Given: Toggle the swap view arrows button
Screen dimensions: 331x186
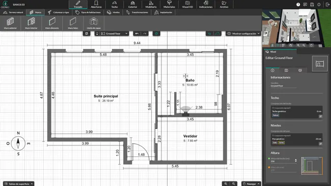Looking at the screenshot, I should [x=87, y=34].
